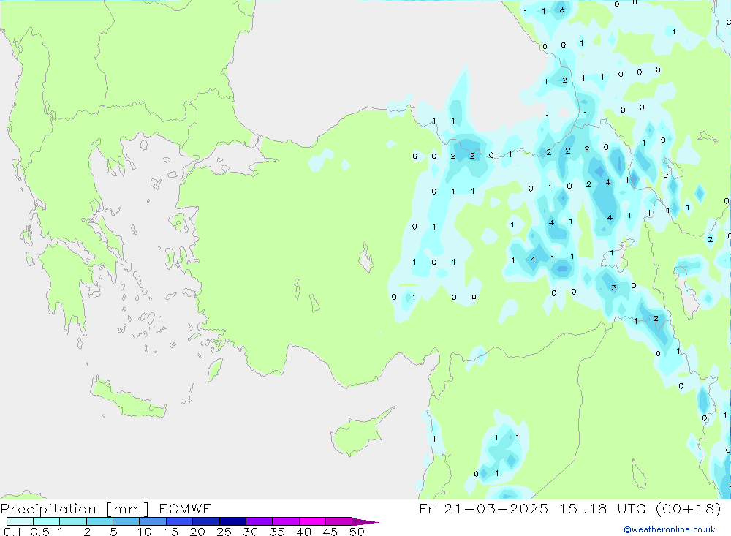Click the purple arrow tip above 50 mm

click(365, 521)
